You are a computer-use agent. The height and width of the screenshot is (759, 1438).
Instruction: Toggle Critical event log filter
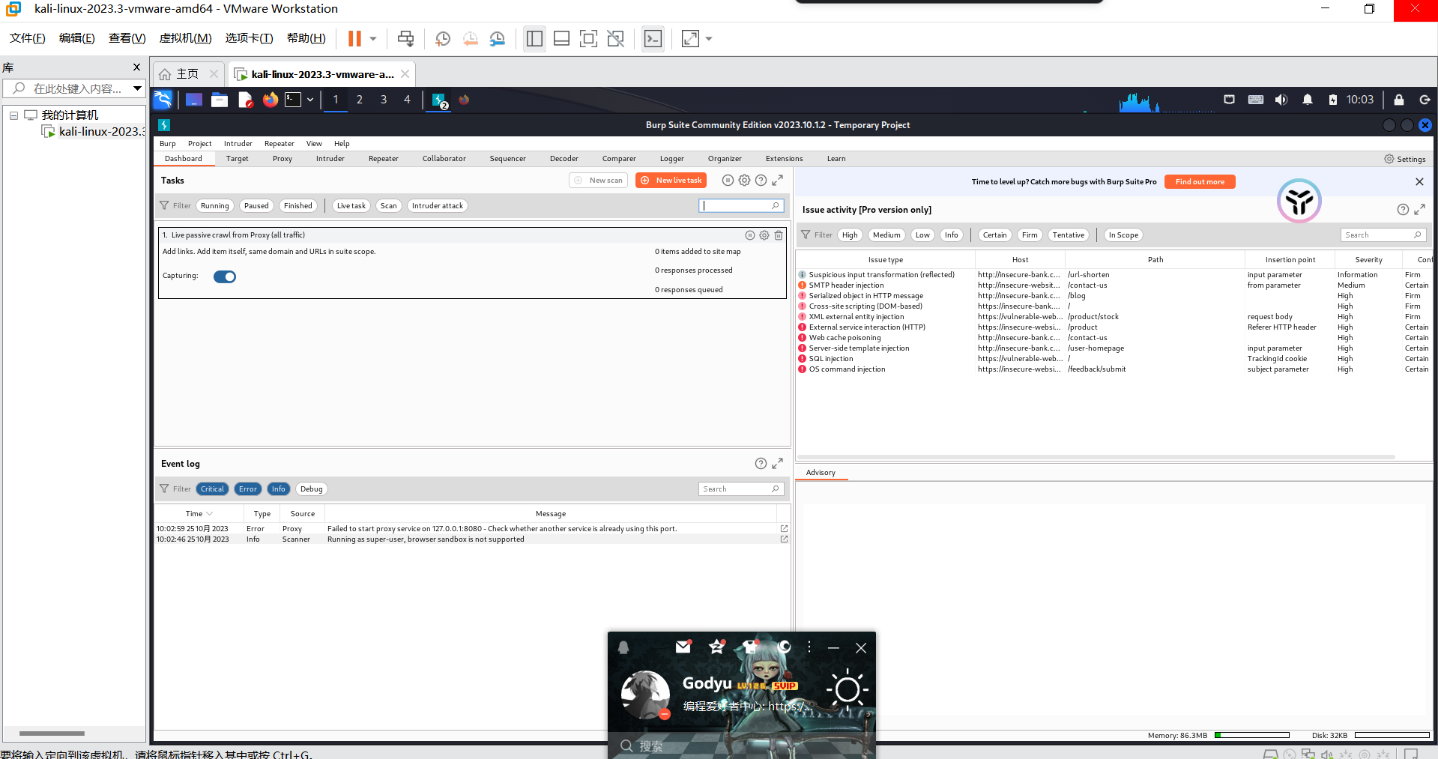point(212,489)
